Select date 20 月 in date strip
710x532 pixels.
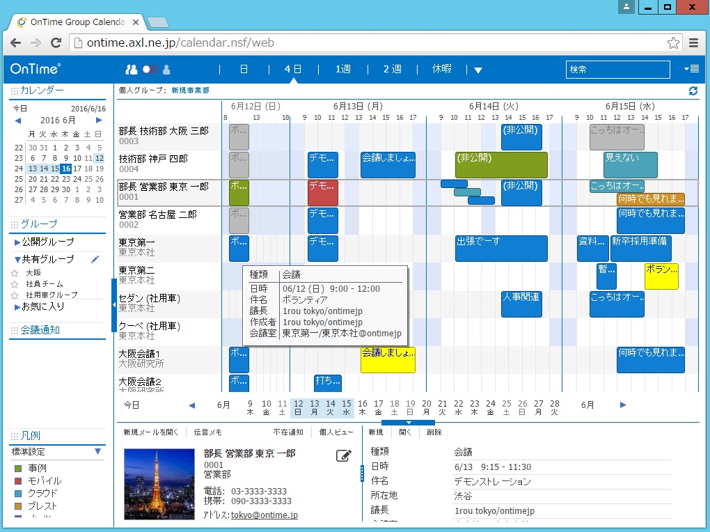pyautogui.click(x=427, y=407)
